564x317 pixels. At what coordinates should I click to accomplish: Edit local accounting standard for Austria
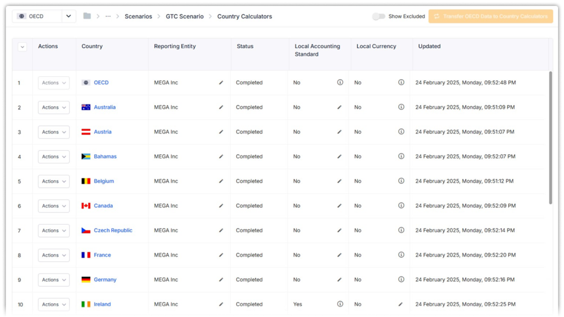(339, 132)
